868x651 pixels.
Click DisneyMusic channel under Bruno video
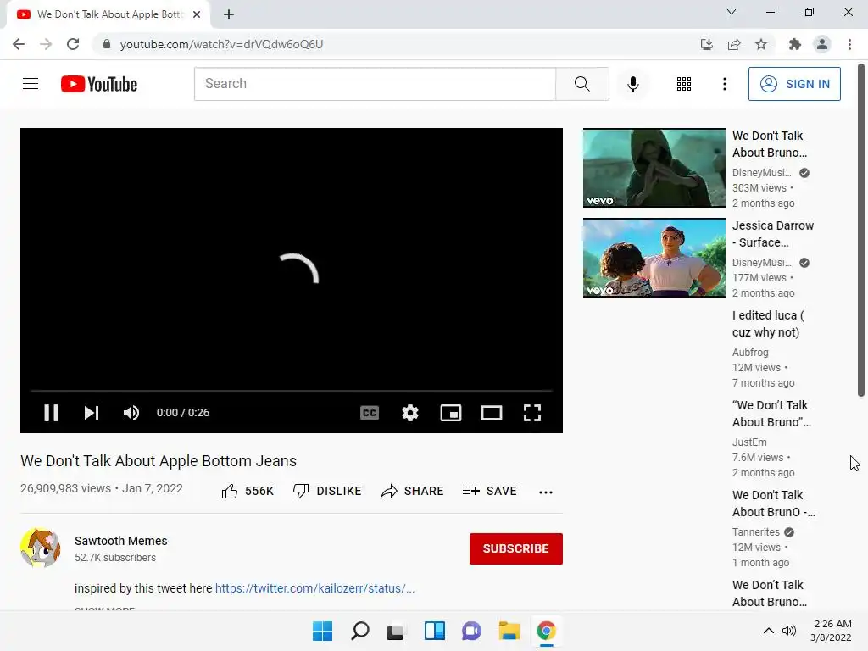click(762, 173)
